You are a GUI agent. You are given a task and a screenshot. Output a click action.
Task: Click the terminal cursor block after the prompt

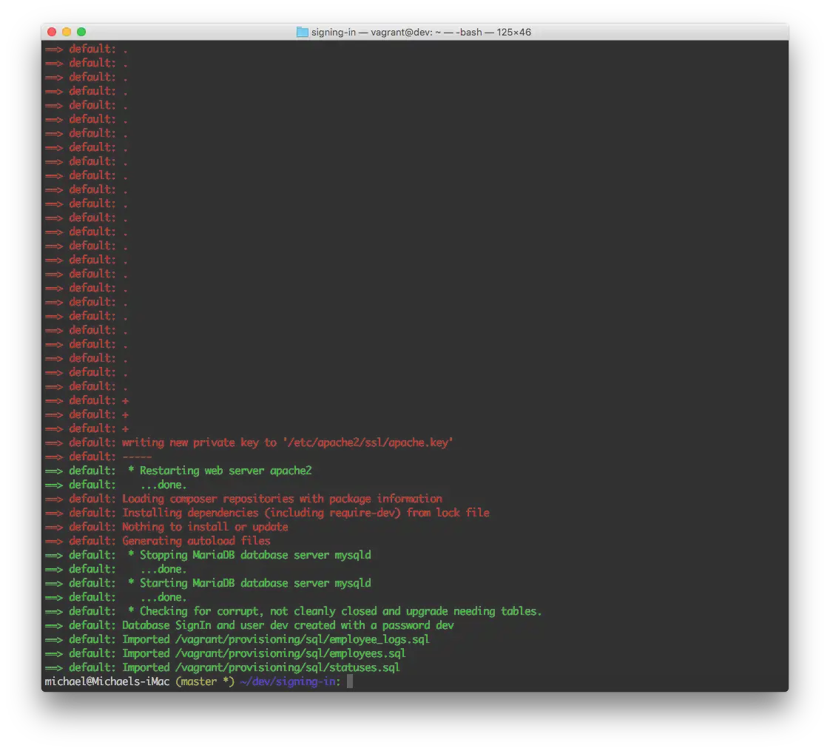(350, 681)
